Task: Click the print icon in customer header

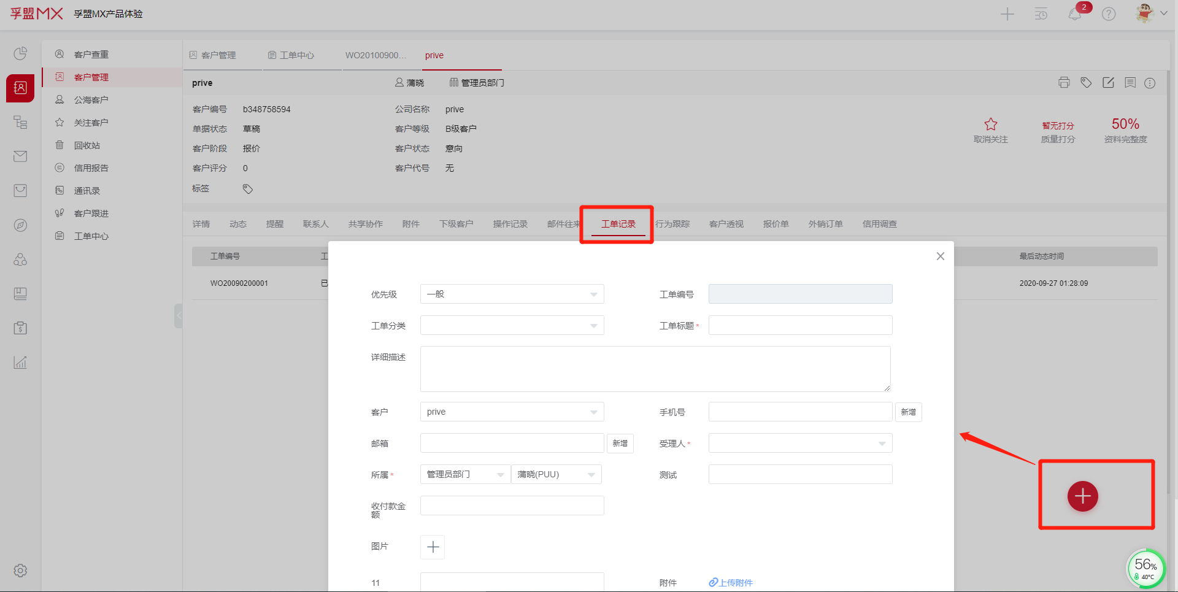Action: 1064,83
